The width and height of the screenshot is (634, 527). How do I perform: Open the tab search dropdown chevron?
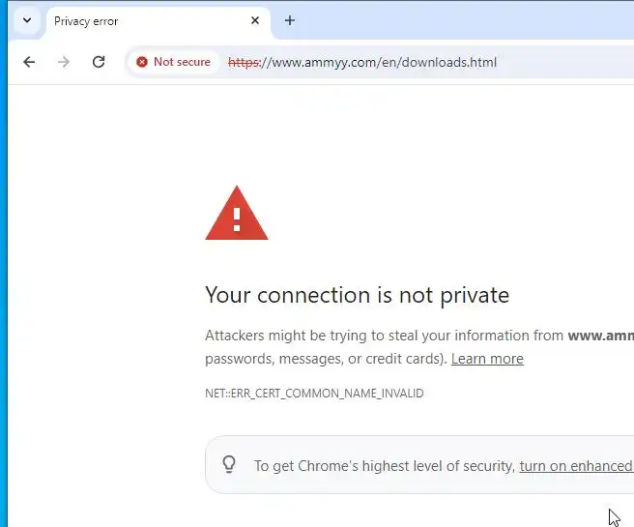[27, 20]
